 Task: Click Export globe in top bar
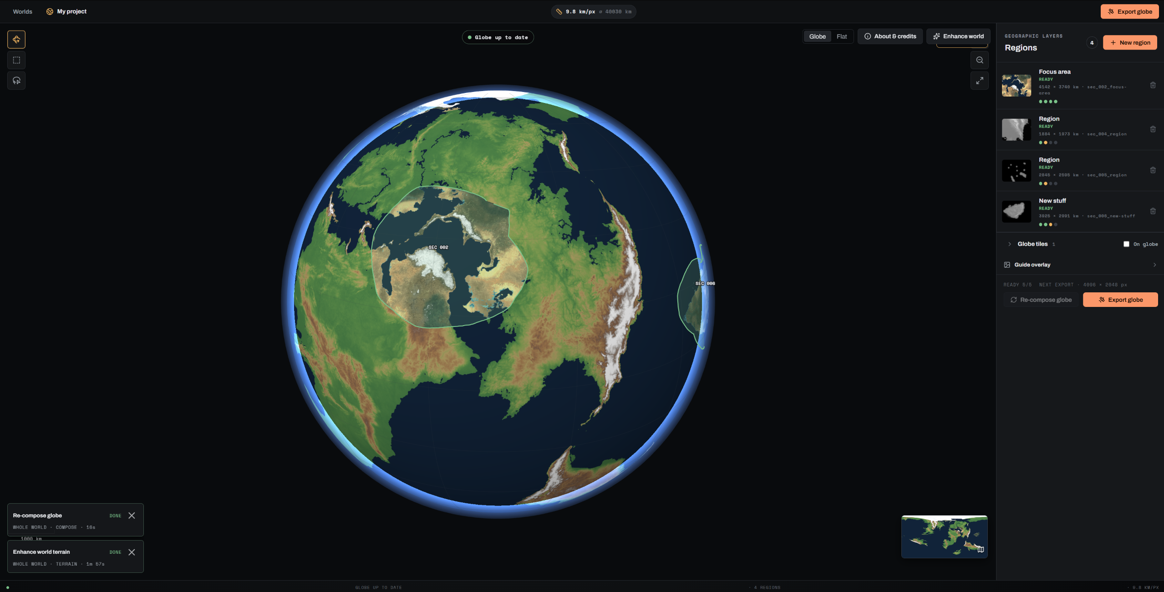(x=1129, y=11)
